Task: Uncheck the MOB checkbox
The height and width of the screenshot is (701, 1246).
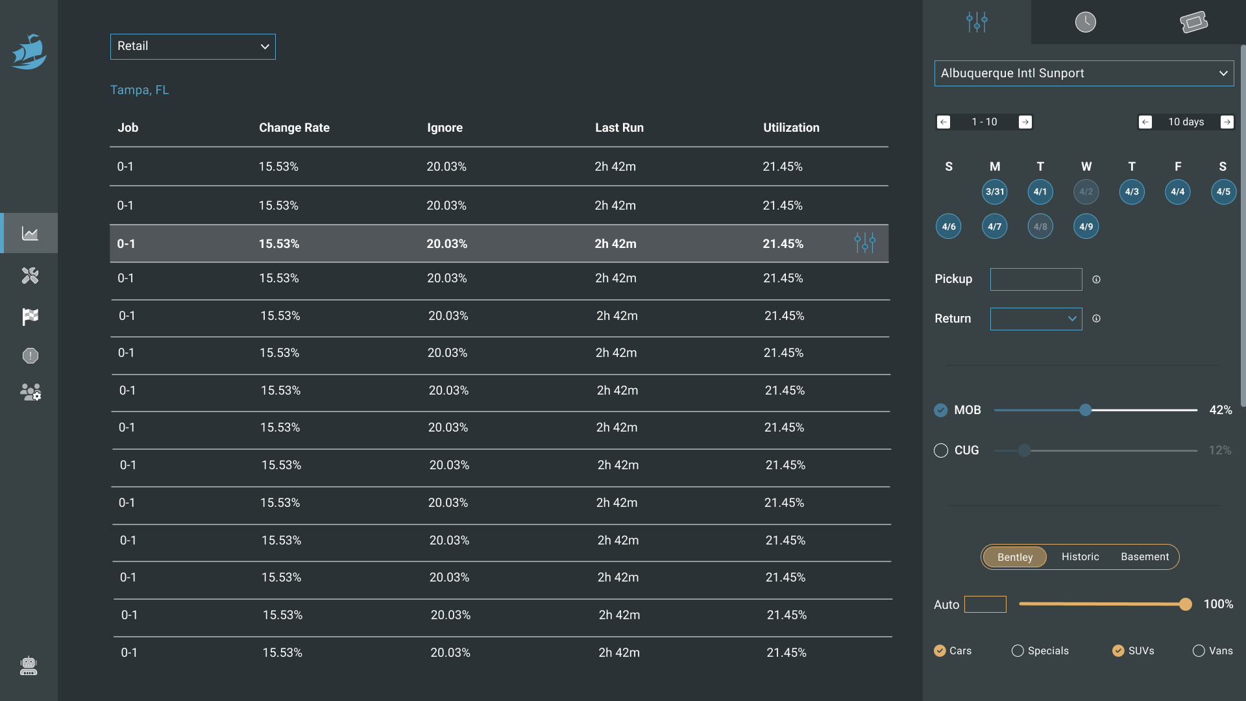Action: click(x=940, y=410)
